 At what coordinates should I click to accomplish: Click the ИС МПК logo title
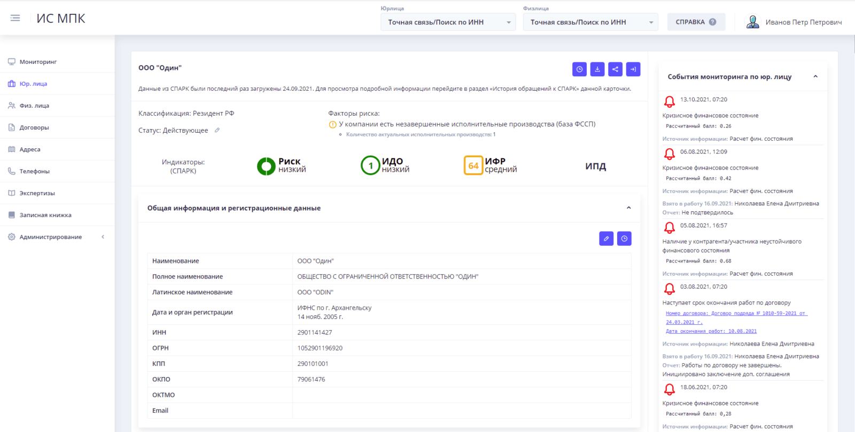61,19
